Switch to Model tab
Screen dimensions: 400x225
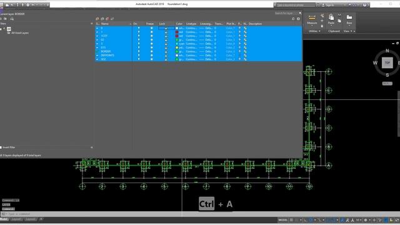click(4, 219)
